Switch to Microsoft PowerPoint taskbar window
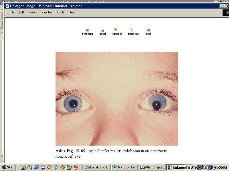 125,167
